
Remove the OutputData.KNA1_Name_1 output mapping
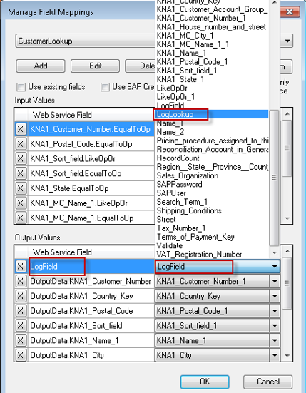click(21, 340)
